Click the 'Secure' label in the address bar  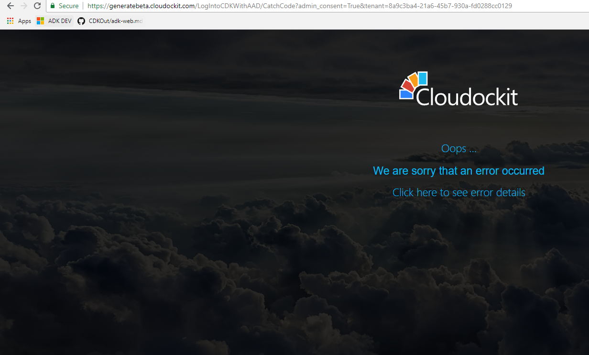point(68,6)
